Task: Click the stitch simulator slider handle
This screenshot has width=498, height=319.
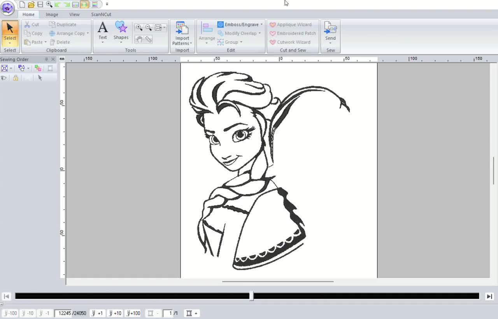Action: point(251,296)
